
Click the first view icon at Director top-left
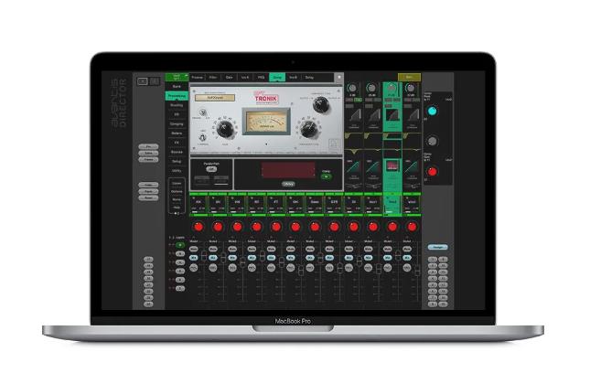pyautogui.click(x=142, y=81)
